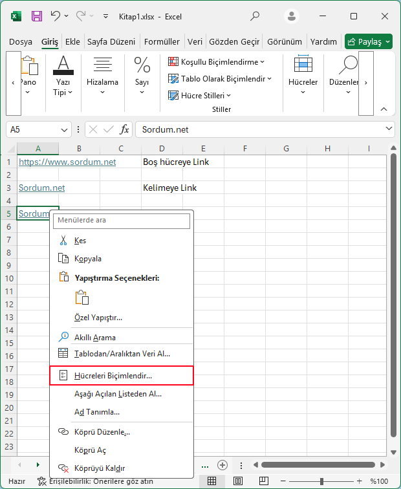The image size is (401, 489).
Task: Open the Gözden Geçir tab
Action: tap(234, 42)
